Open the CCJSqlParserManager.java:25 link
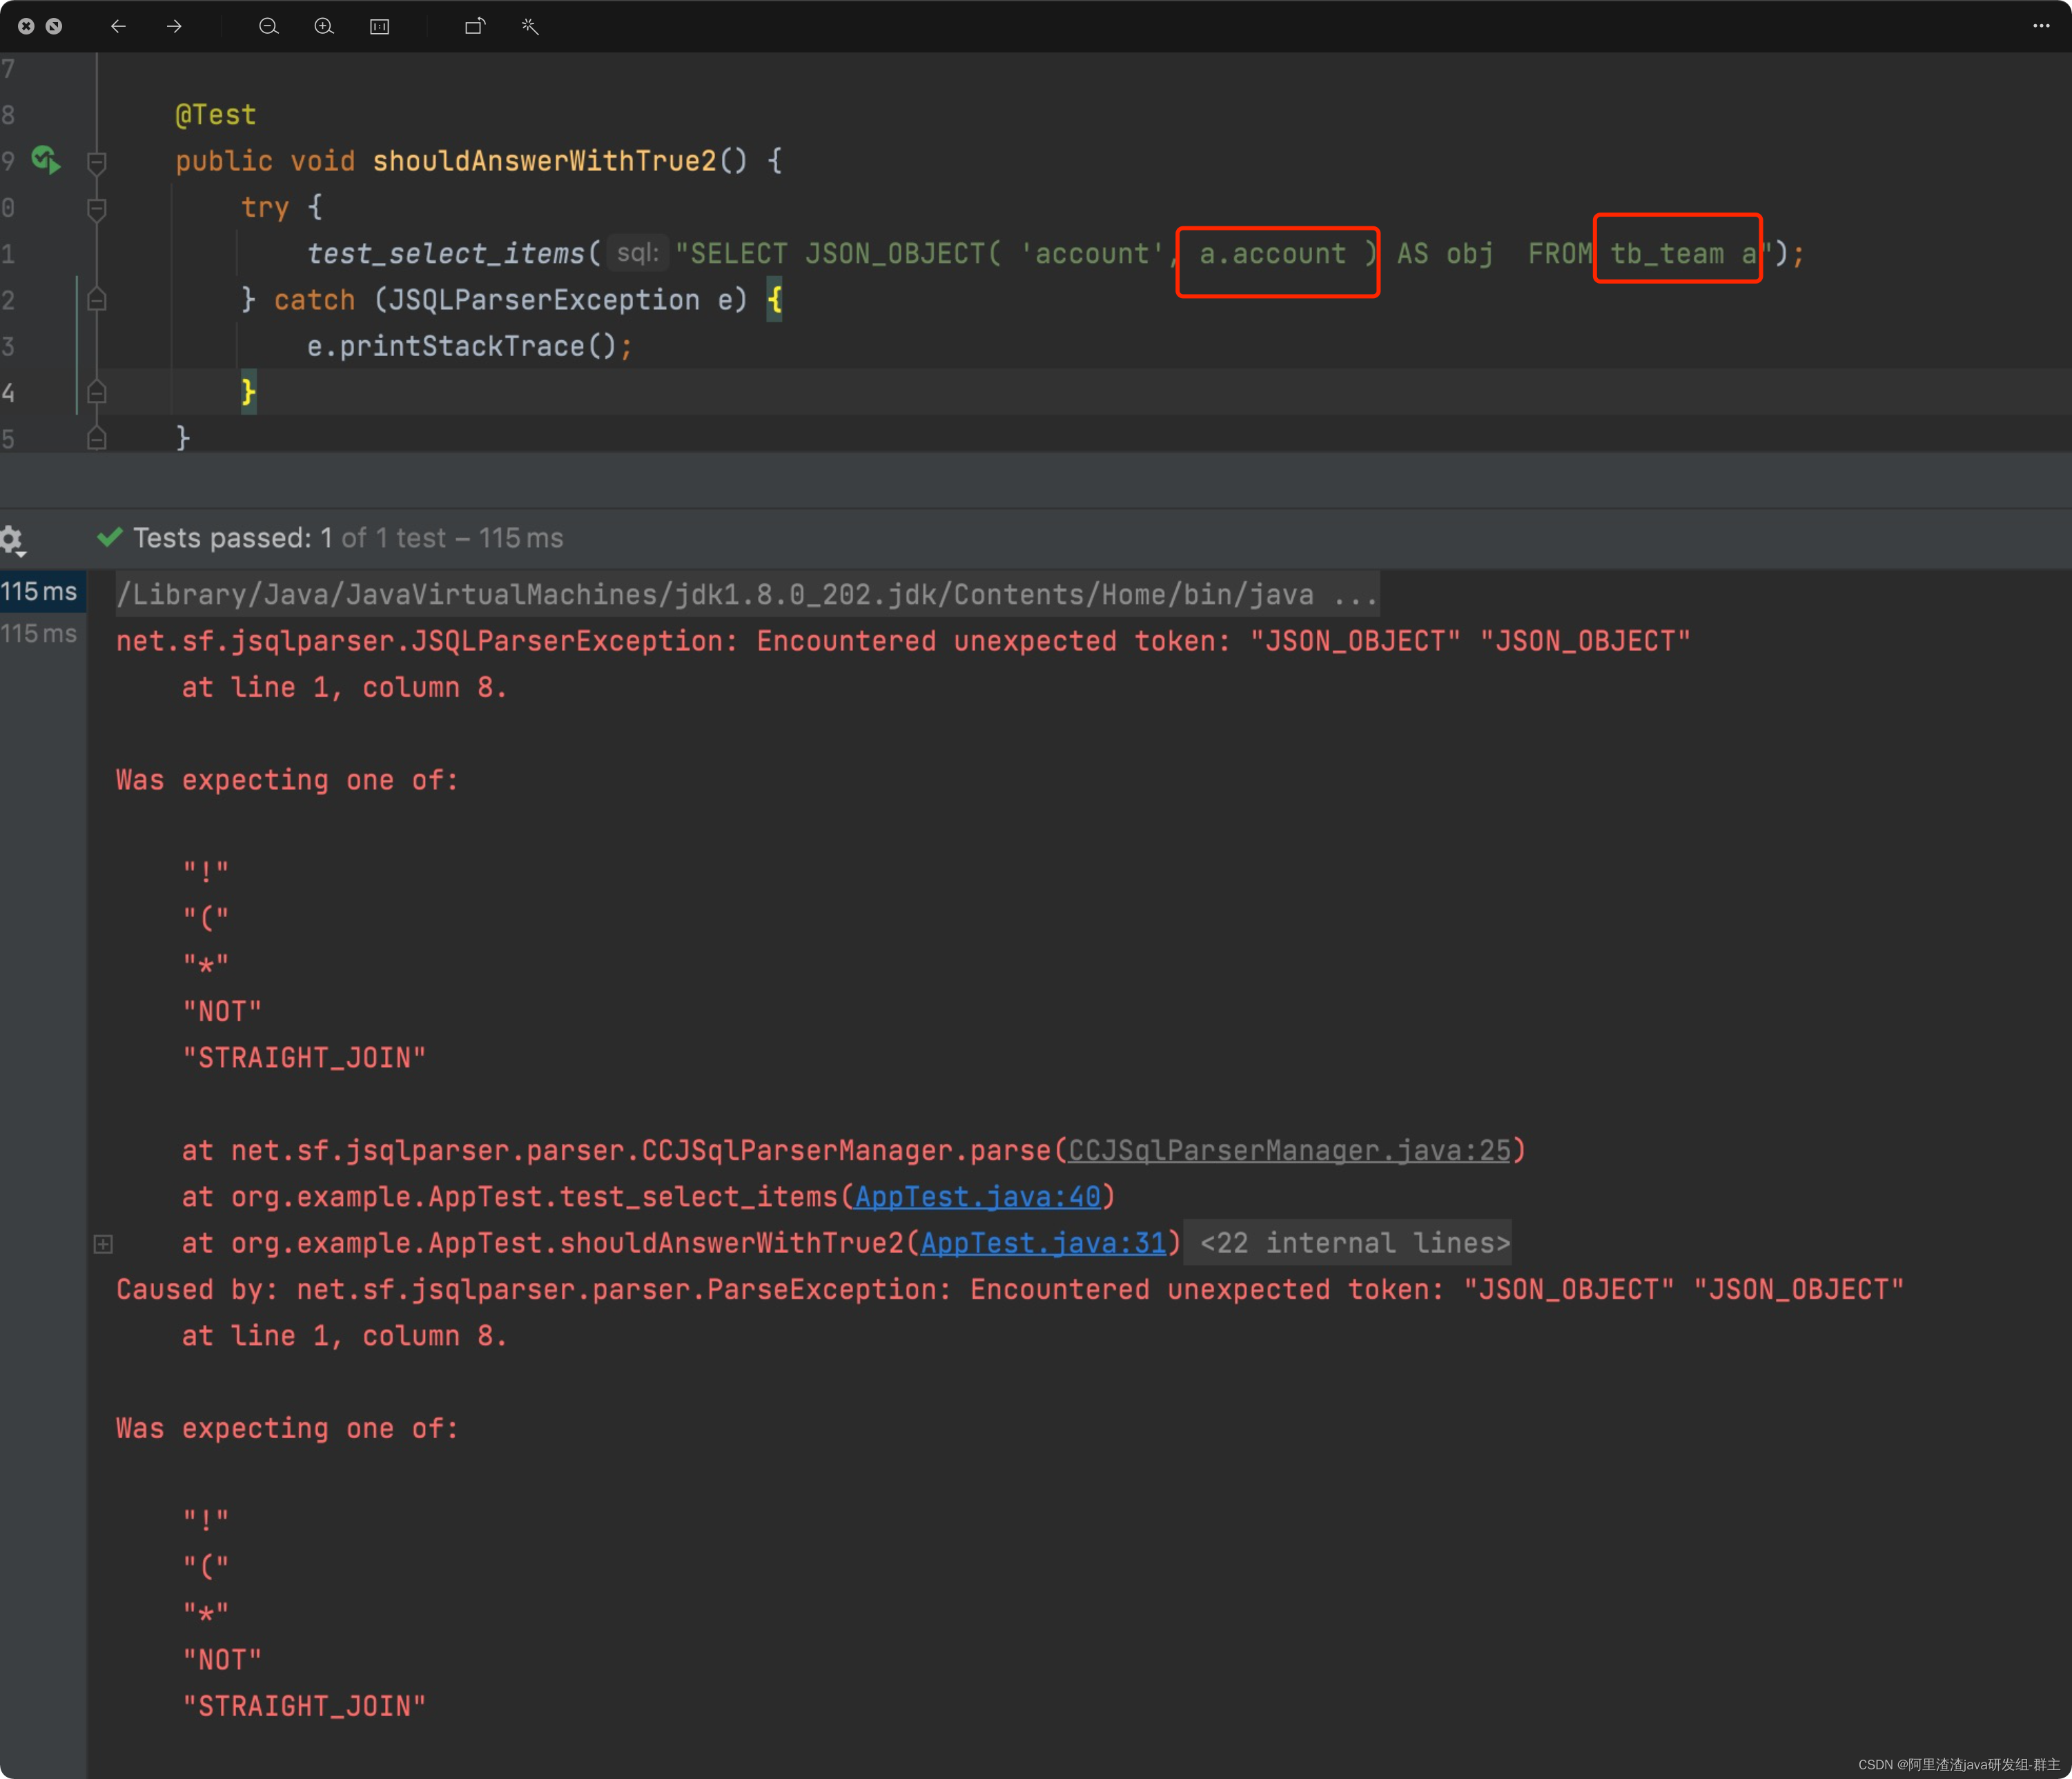Viewport: 2072px width, 1779px height. coord(1289,1151)
